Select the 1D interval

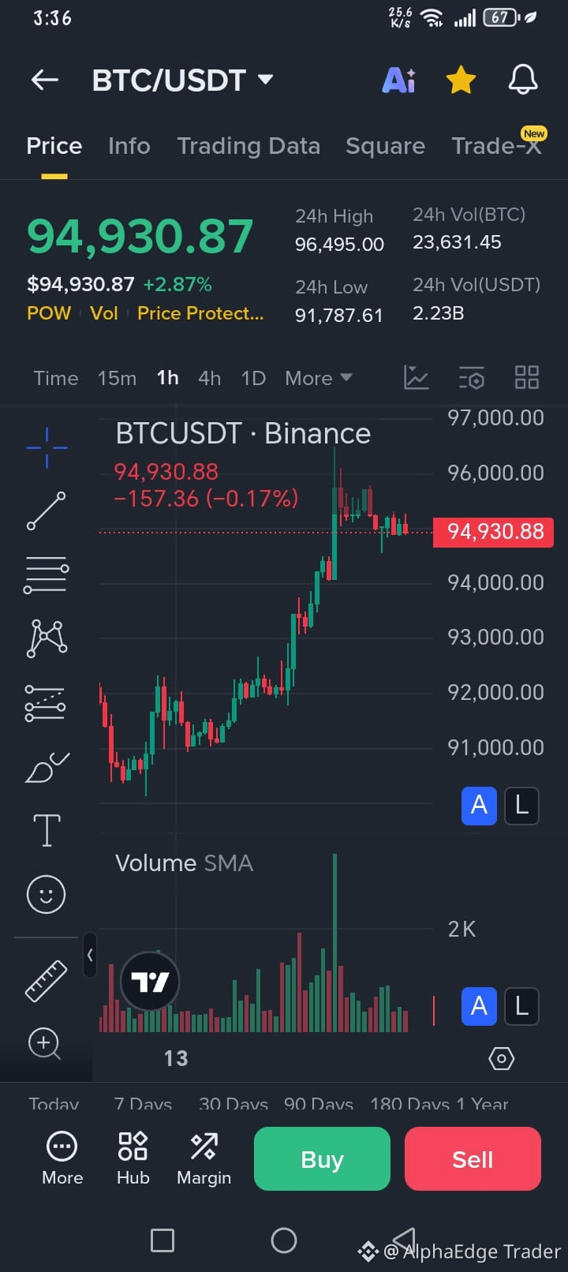pos(253,378)
